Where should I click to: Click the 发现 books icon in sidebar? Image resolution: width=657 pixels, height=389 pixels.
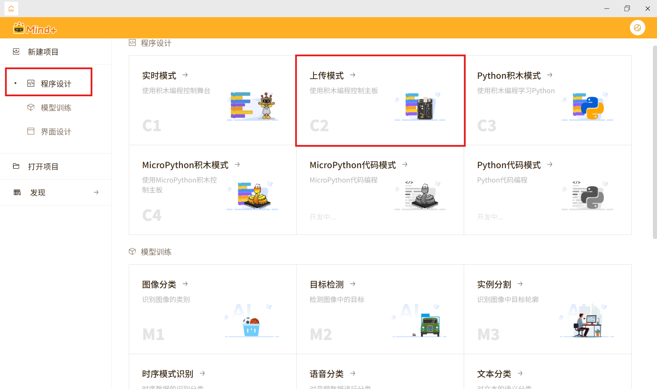[x=17, y=192]
